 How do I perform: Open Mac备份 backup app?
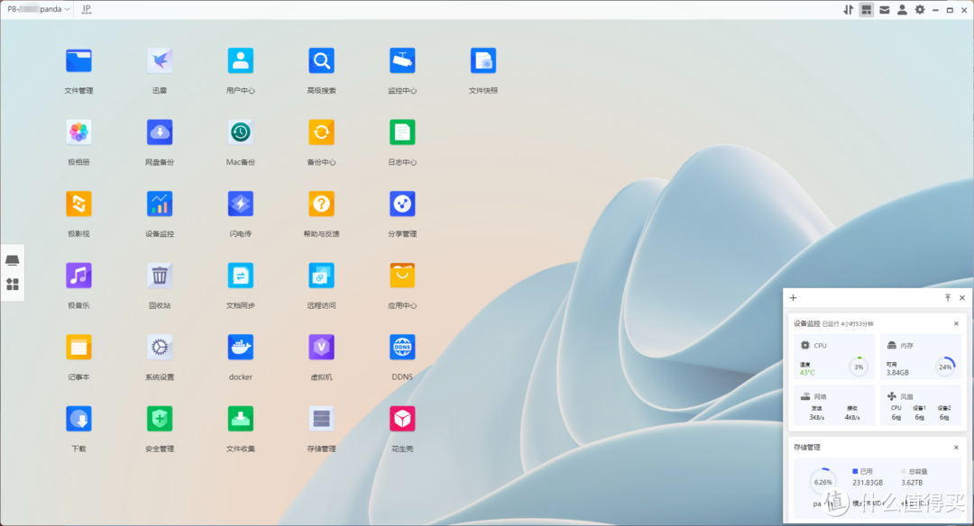[240, 132]
